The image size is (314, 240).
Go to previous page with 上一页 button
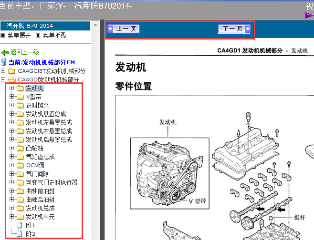[124, 29]
